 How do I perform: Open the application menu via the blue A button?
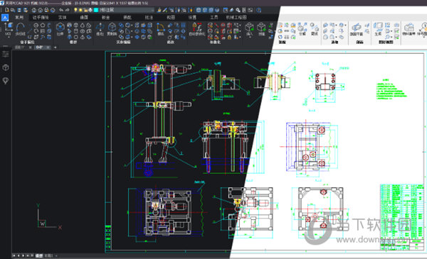coord(5,17)
